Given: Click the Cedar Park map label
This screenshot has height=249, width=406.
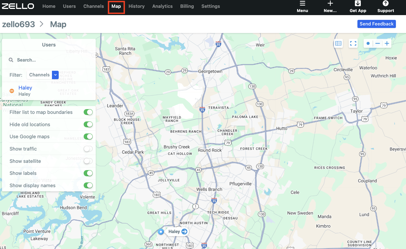Looking at the screenshot, I should tap(133, 152).
